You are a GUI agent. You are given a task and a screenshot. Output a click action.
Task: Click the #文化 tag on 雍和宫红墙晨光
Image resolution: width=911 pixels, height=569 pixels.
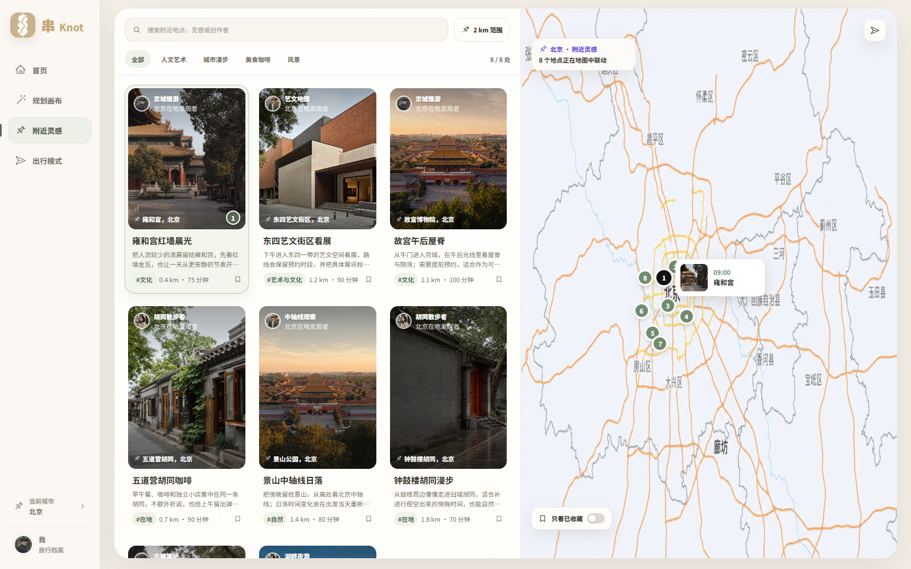144,280
